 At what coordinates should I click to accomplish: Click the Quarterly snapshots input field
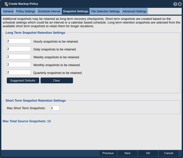tap(19, 72)
